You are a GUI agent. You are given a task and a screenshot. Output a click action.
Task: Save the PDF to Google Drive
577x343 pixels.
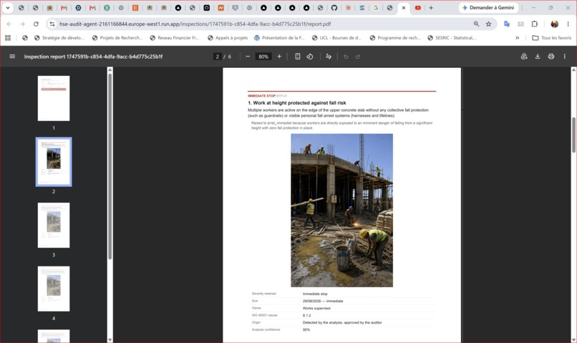524,57
